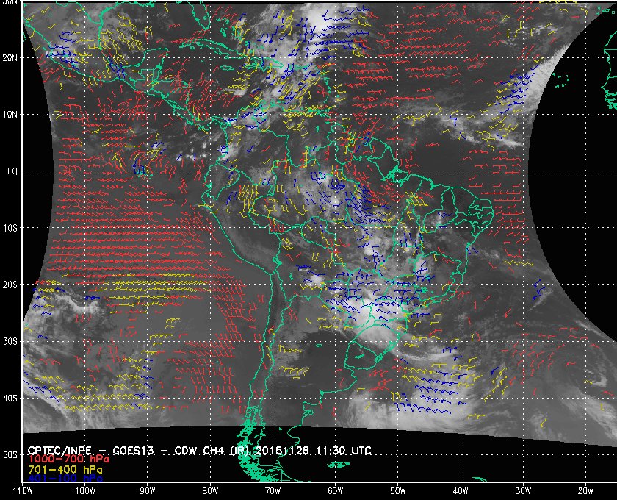Select the 70W longitude axis label
The width and height of the screenshot is (617, 500).
(273, 490)
